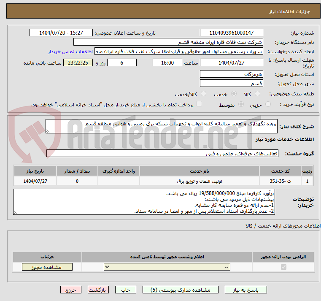Image resolution: width=321 pixels, height=301 pixels.
Task: Click the city field قشم
Action: point(231,84)
